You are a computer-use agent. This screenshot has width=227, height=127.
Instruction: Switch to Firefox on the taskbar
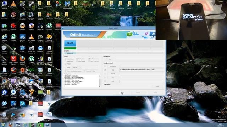(x=10, y=125)
